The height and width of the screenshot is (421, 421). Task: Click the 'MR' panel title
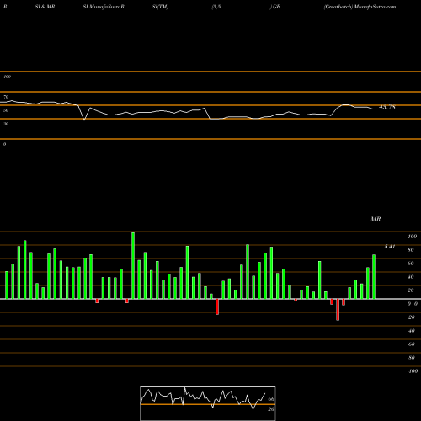point(376,219)
